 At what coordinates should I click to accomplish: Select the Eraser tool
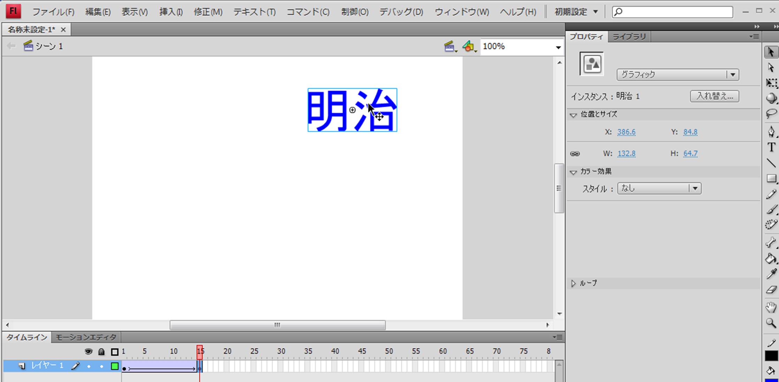(771, 290)
